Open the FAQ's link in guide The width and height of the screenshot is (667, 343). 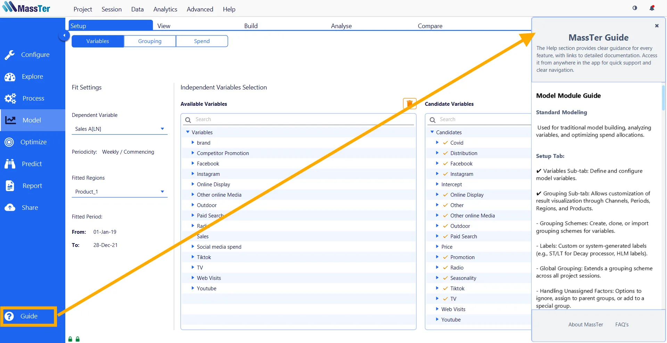pyautogui.click(x=622, y=325)
